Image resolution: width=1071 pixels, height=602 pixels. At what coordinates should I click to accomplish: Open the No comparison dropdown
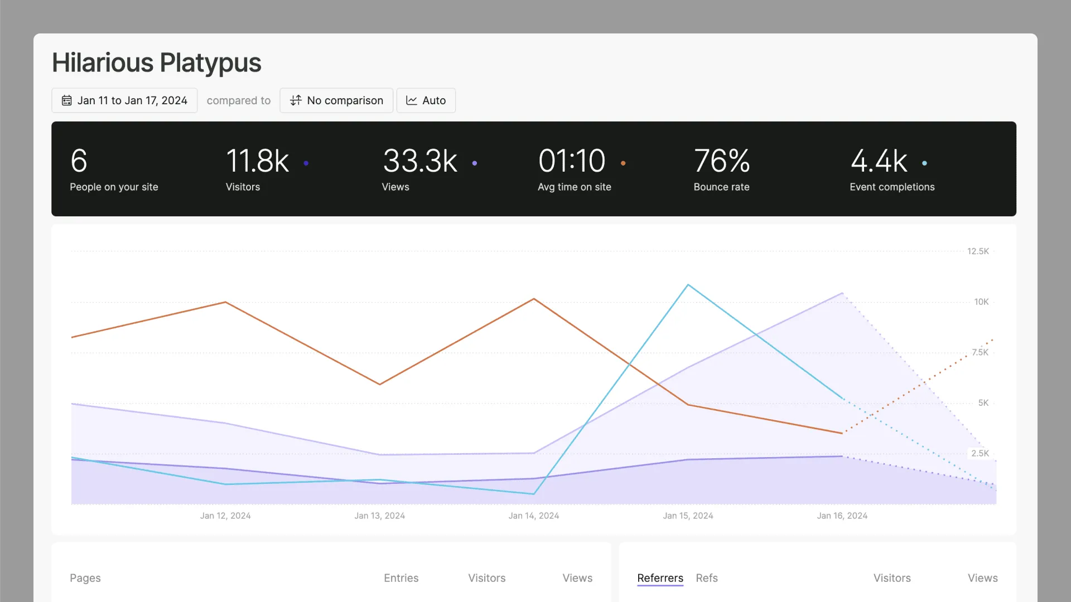pyautogui.click(x=336, y=100)
